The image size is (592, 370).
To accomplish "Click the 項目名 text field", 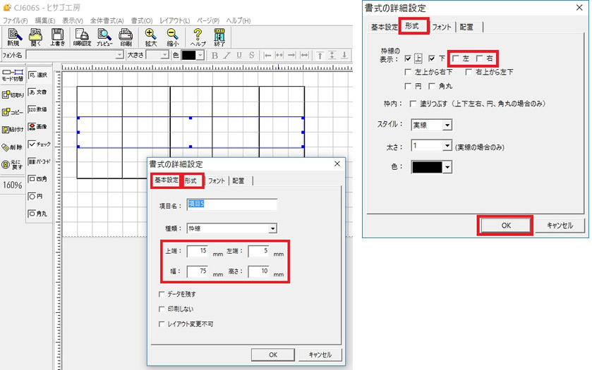I will pyautogui.click(x=231, y=205).
